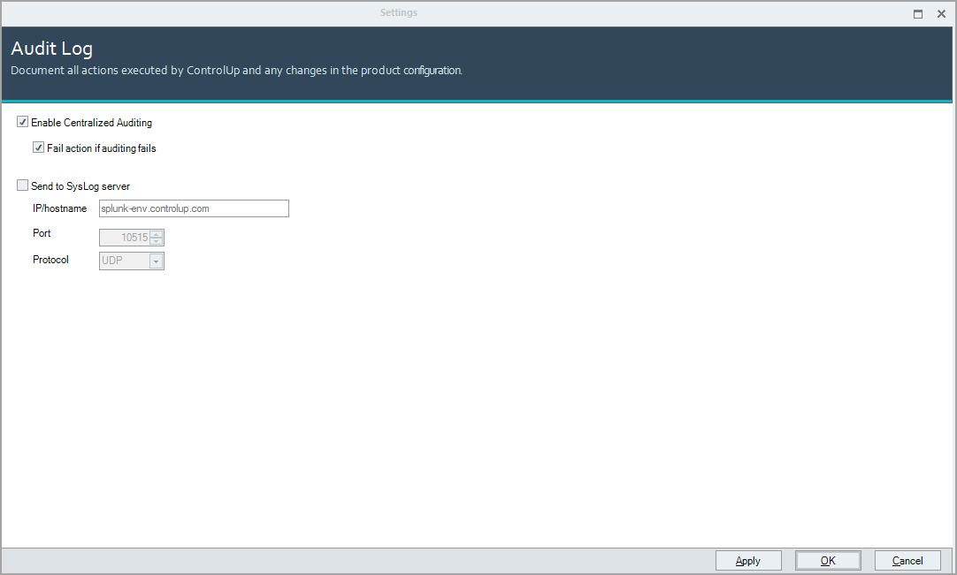Decrease Port value with down arrow
The width and height of the screenshot is (957, 575).
pos(157,241)
